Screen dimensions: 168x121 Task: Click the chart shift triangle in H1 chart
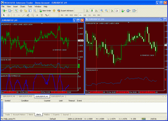point(42,24)
